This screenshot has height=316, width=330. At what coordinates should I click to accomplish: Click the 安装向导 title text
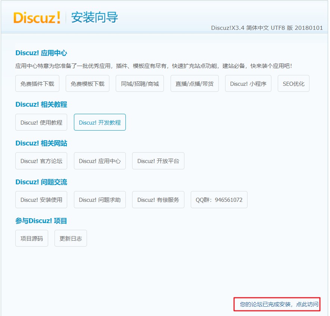(94, 17)
